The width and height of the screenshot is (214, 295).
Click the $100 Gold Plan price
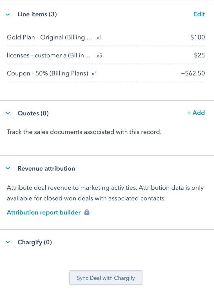click(x=198, y=37)
